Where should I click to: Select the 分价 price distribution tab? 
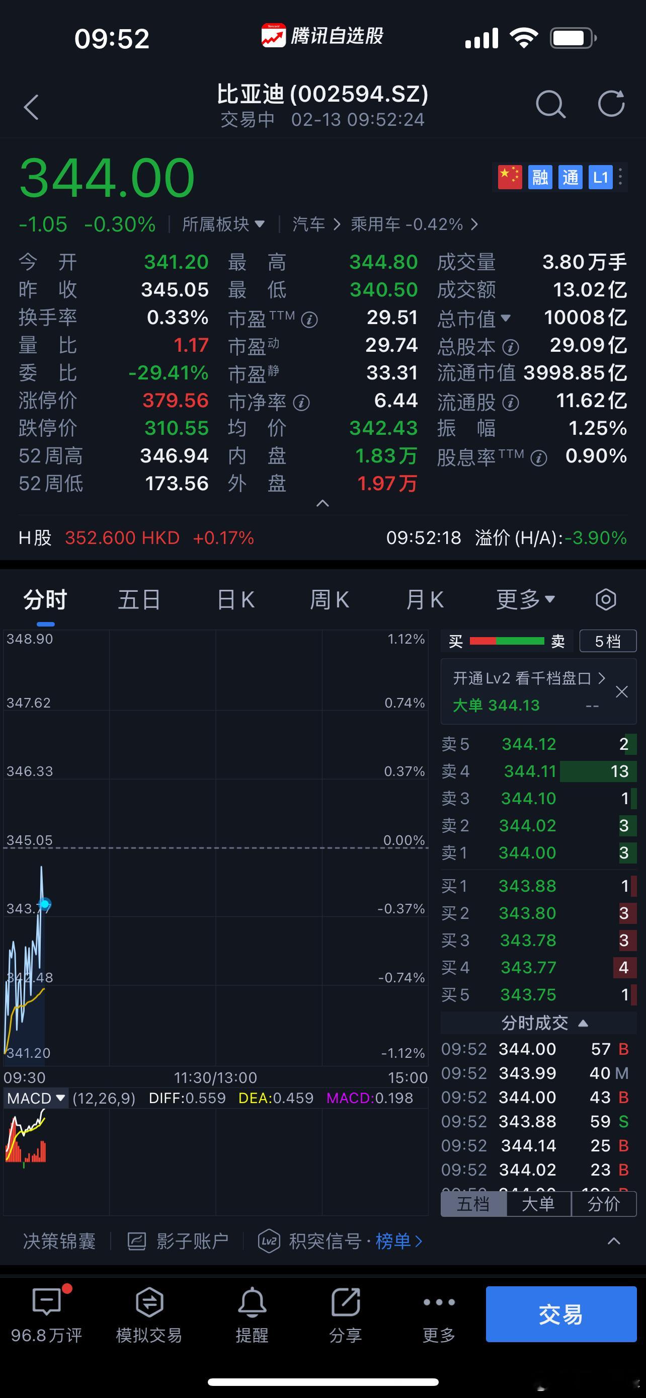pos(604,1204)
